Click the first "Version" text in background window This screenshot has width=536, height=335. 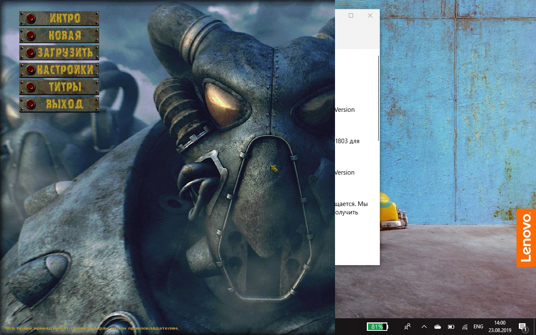(x=345, y=110)
